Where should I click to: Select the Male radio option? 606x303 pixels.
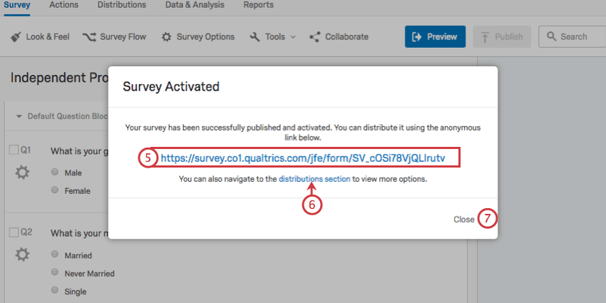coord(55,172)
